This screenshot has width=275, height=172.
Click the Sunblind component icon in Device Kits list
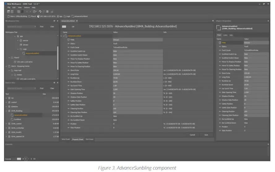(x=12, y=119)
